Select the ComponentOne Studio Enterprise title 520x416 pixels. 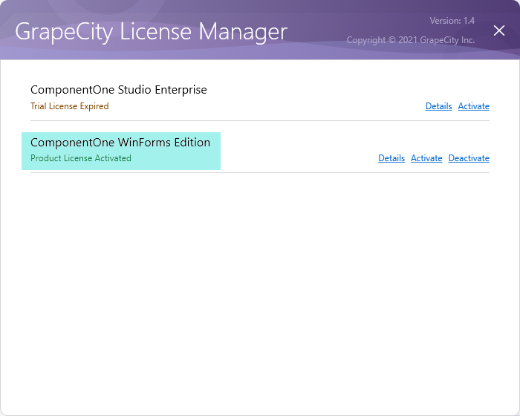(119, 90)
